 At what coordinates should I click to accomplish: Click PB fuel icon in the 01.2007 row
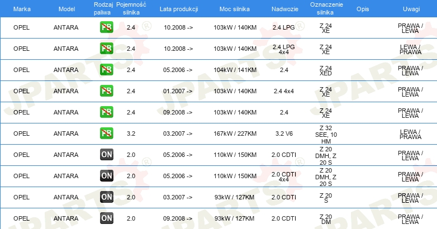[107, 91]
